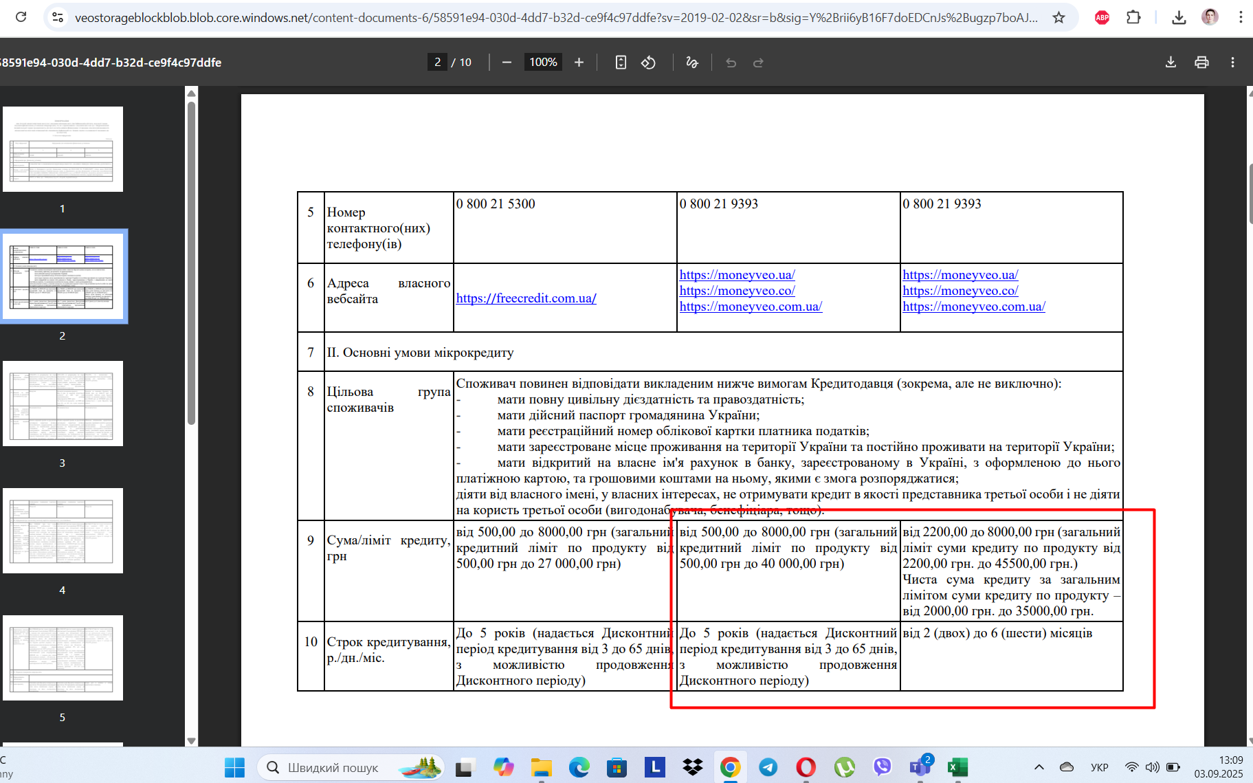Open volume control in system tray
Screen dimensions: 1253x783
(x=1152, y=767)
